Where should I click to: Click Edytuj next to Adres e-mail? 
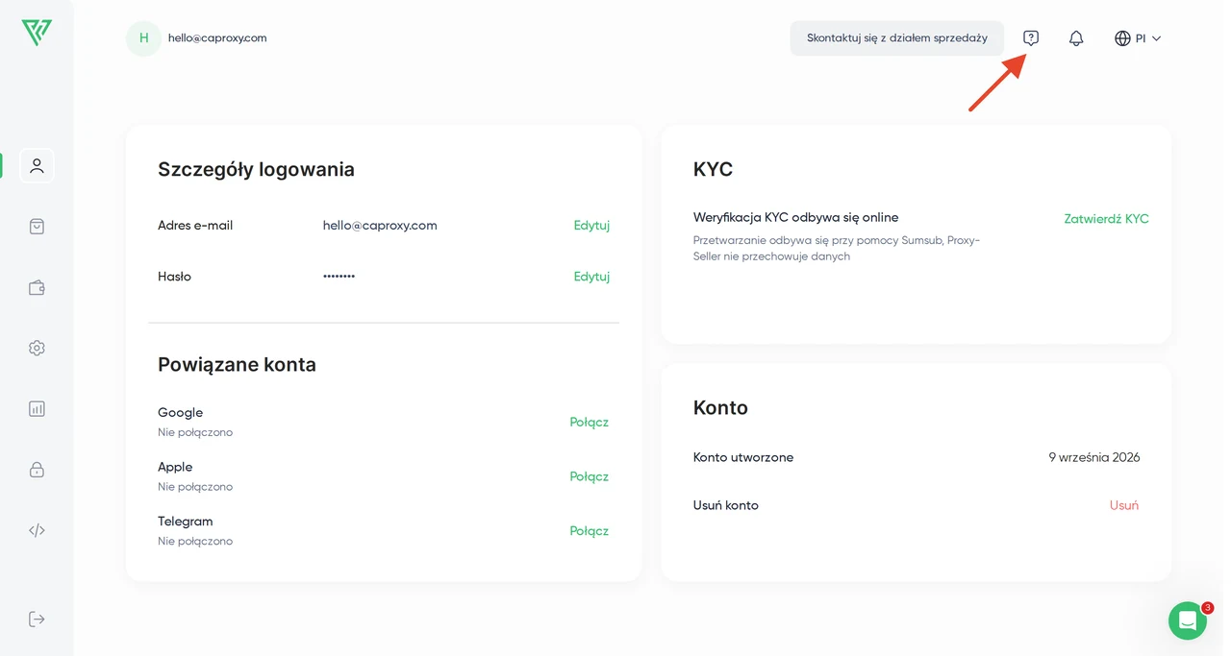(x=591, y=226)
